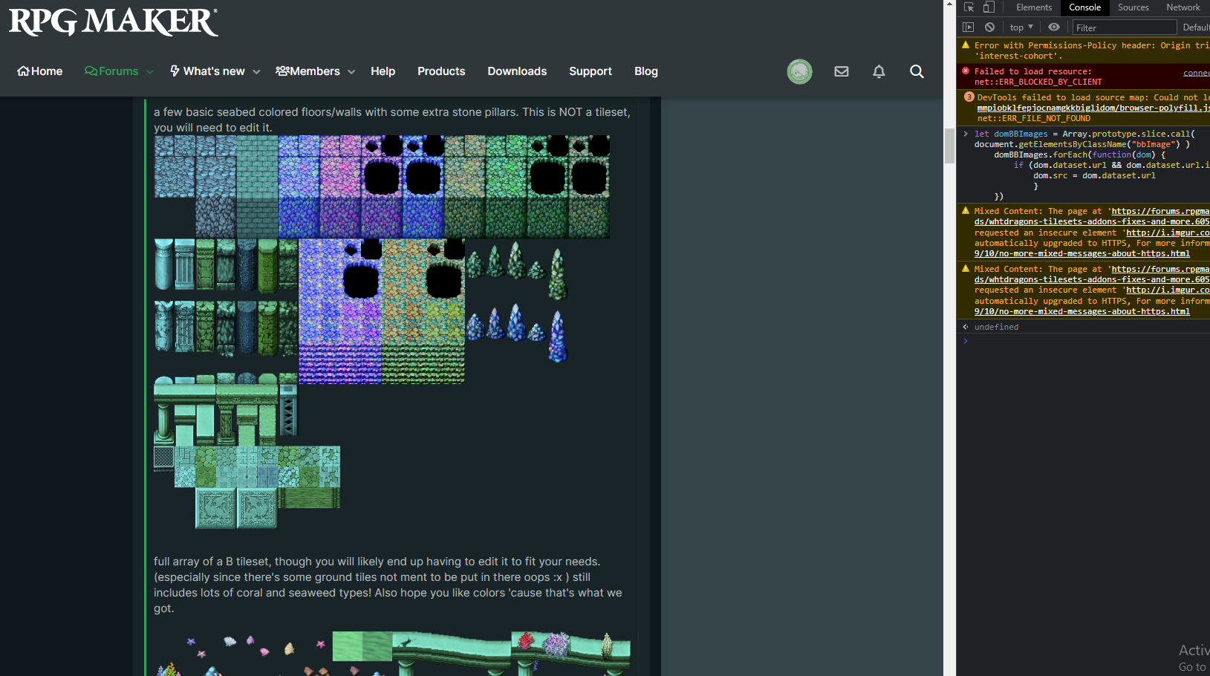This screenshot has height=676, width=1210.
Task: Open the Forums section
Action: (111, 71)
